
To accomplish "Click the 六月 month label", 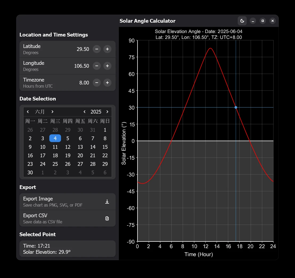I will (x=40, y=112).
